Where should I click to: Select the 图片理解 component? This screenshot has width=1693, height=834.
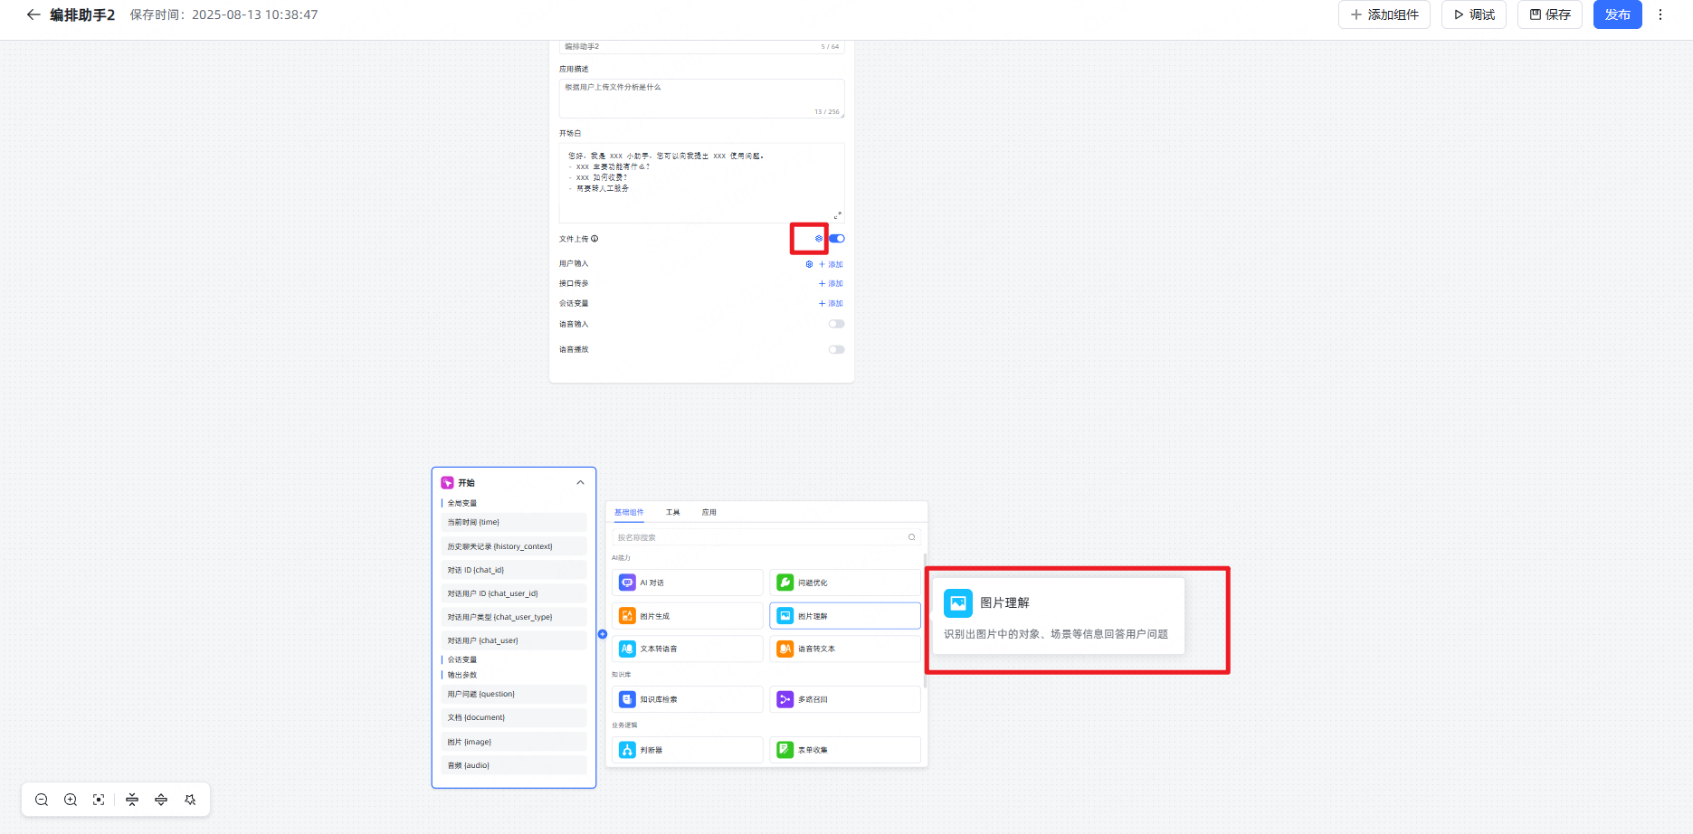tap(845, 616)
